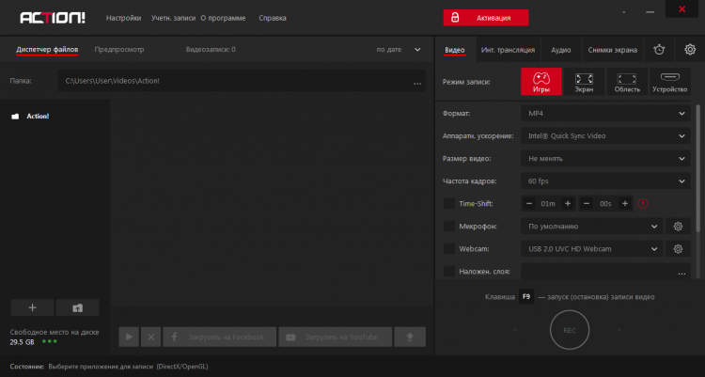The height and width of the screenshot is (377, 705).
Task: Open the Размер видео dropdown
Action: 605,158
